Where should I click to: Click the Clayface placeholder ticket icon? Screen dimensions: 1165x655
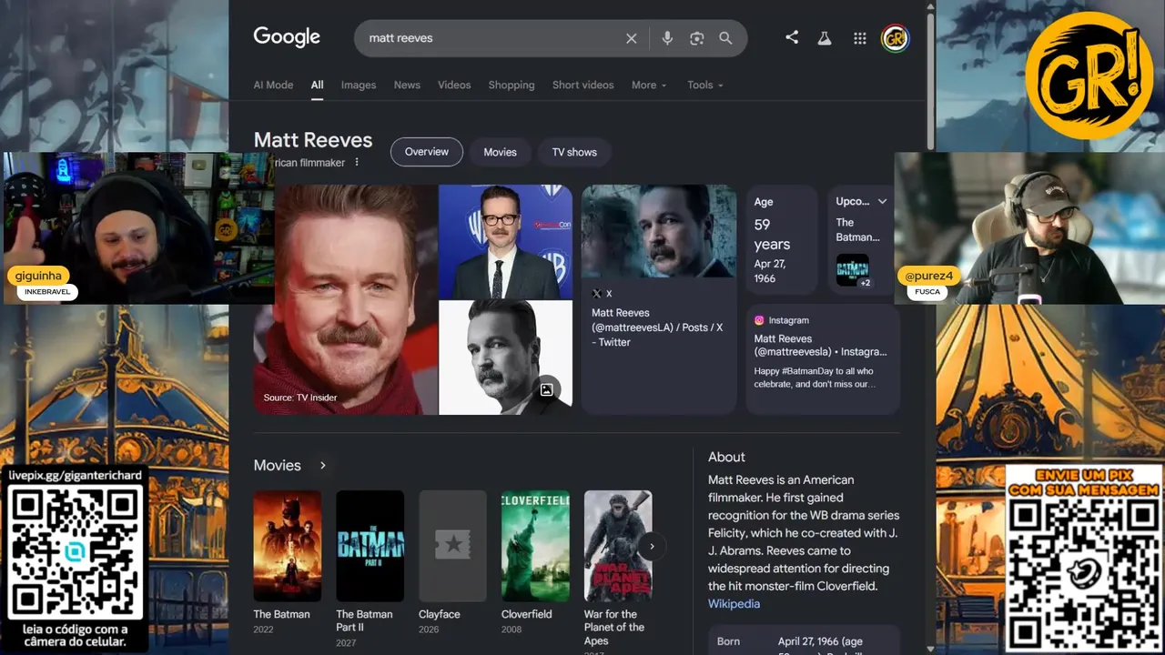click(452, 546)
